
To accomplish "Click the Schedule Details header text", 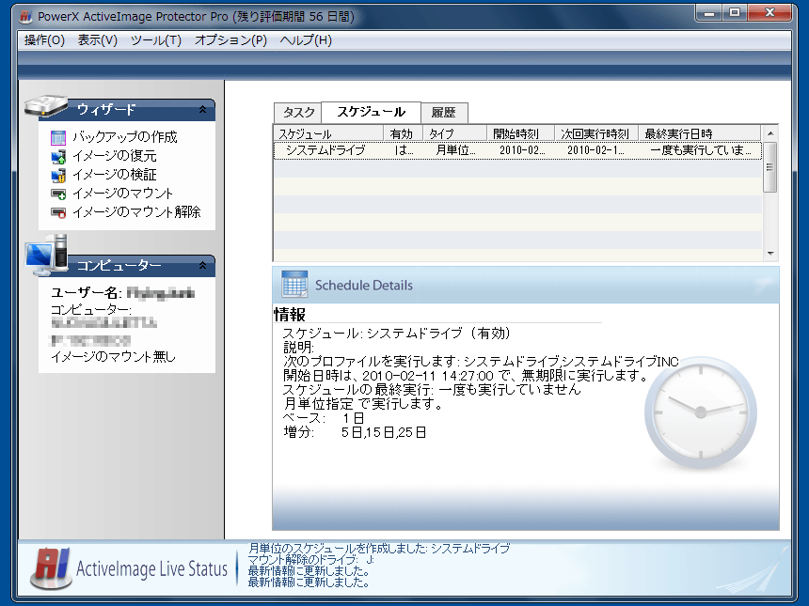I will 364,285.
